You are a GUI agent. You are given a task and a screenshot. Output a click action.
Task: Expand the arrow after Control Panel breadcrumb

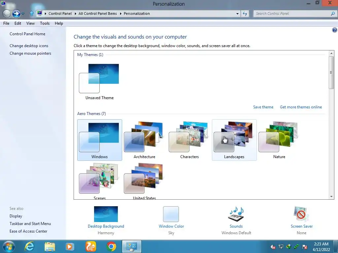point(75,14)
